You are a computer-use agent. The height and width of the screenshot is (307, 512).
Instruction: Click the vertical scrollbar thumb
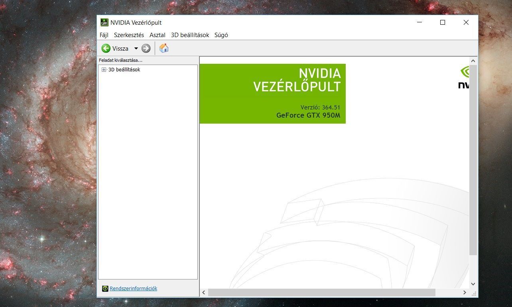point(473,160)
